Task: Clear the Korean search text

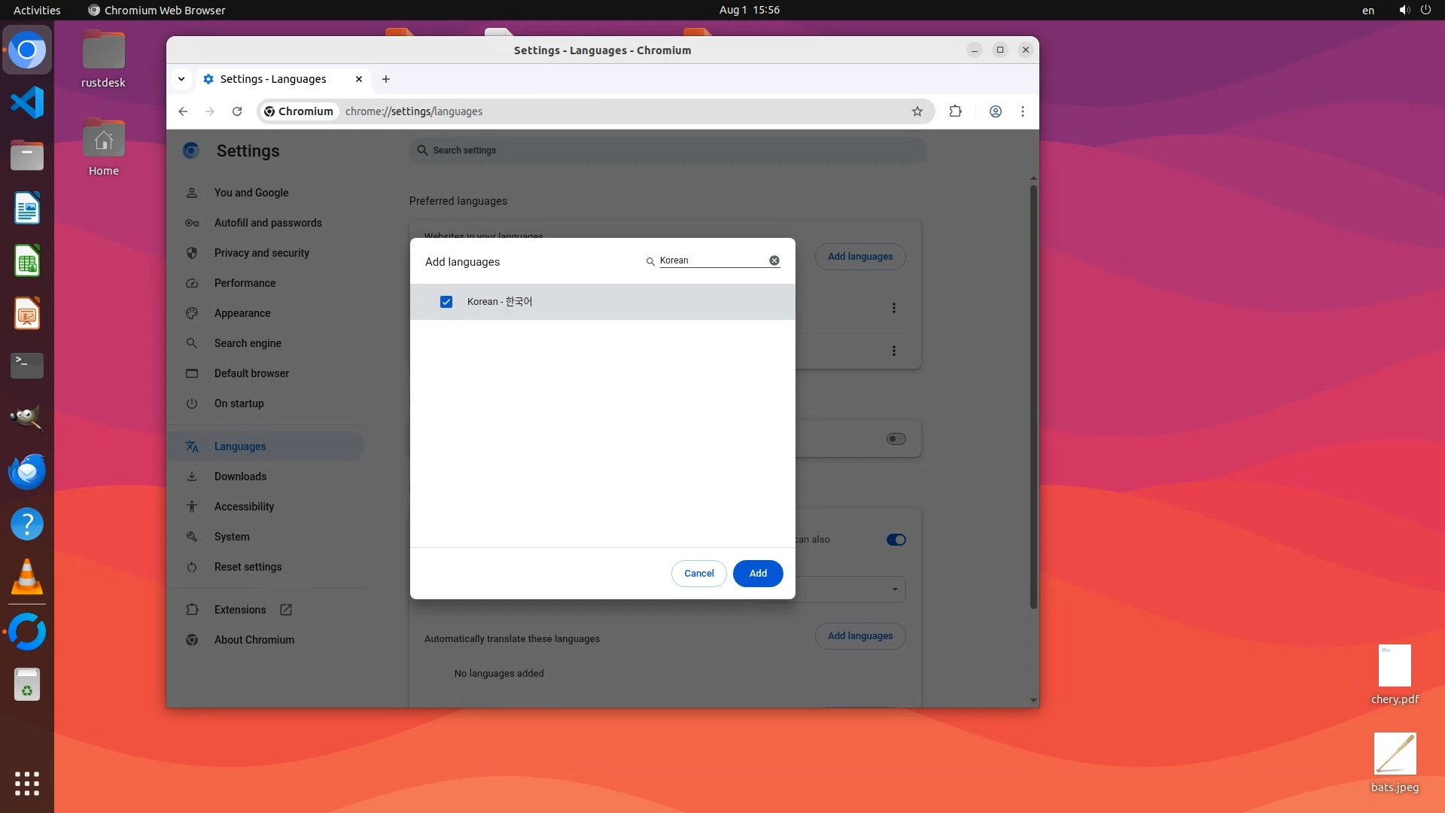Action: (x=774, y=260)
